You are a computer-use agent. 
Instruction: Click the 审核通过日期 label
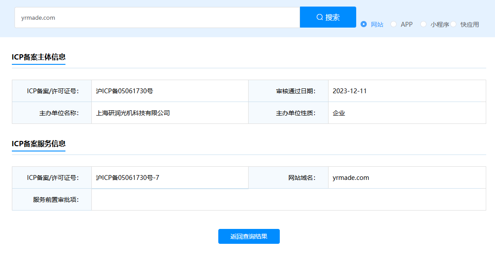296,91
